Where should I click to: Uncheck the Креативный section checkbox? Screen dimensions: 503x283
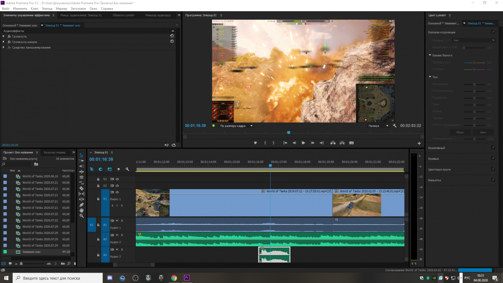pos(493,148)
